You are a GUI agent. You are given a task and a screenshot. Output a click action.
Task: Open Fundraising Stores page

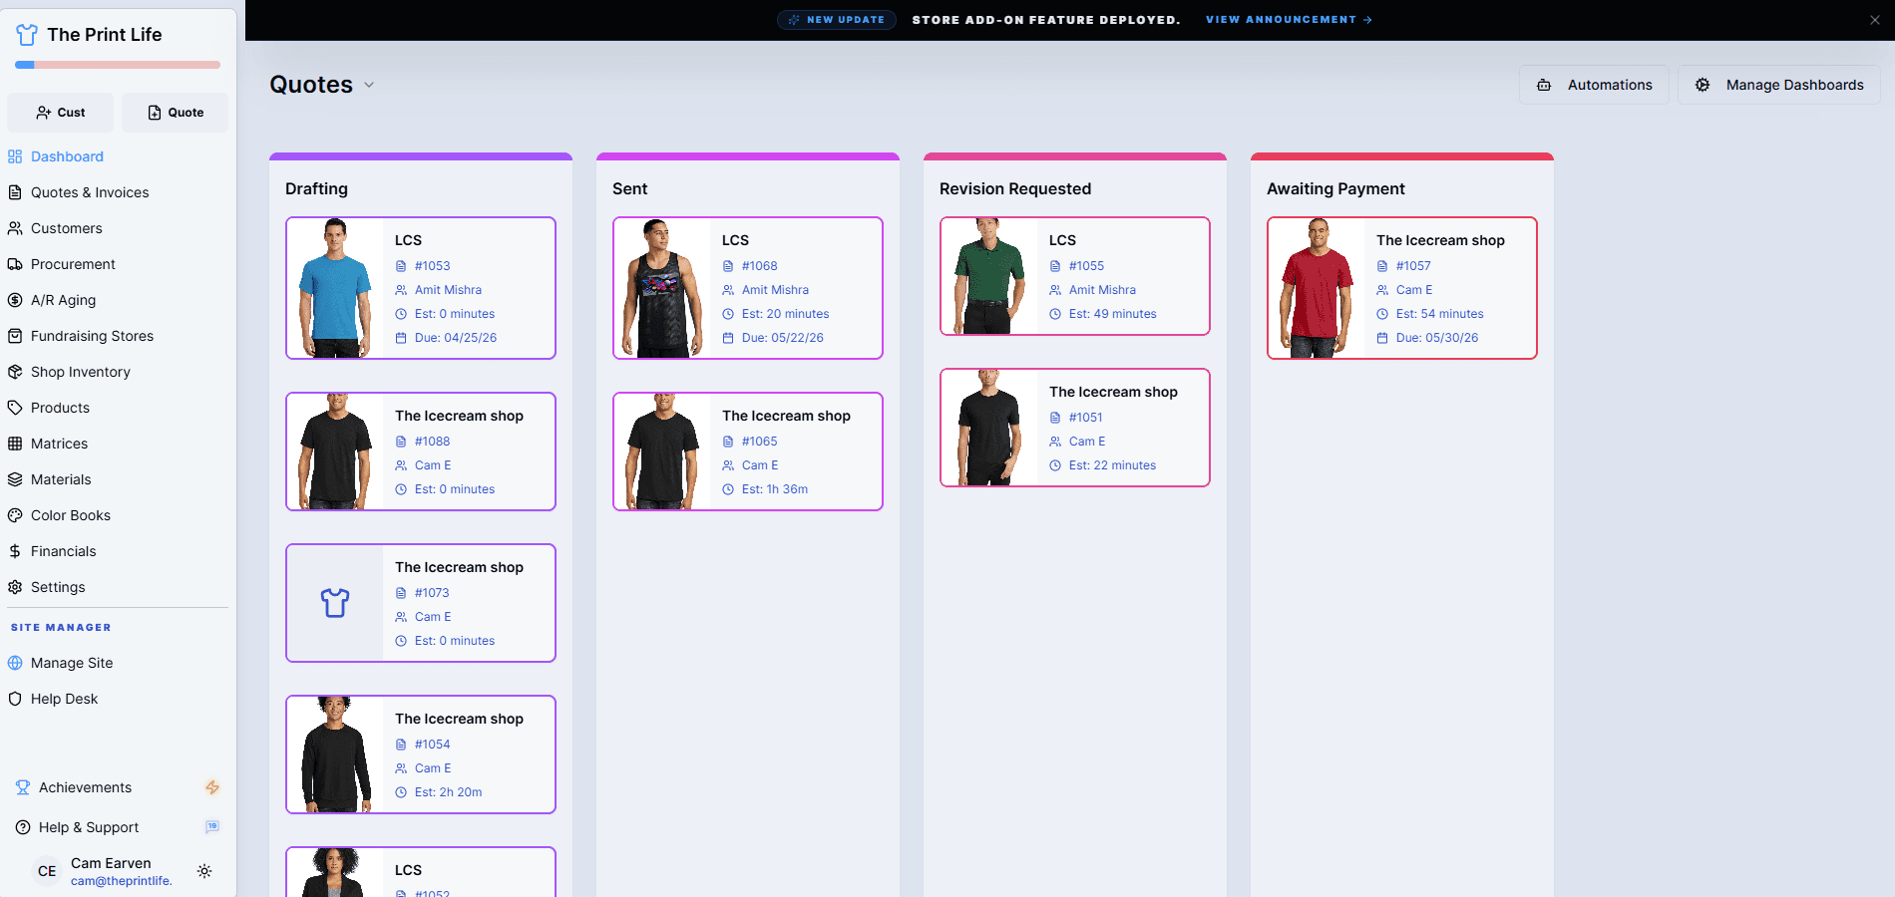pos(92,336)
